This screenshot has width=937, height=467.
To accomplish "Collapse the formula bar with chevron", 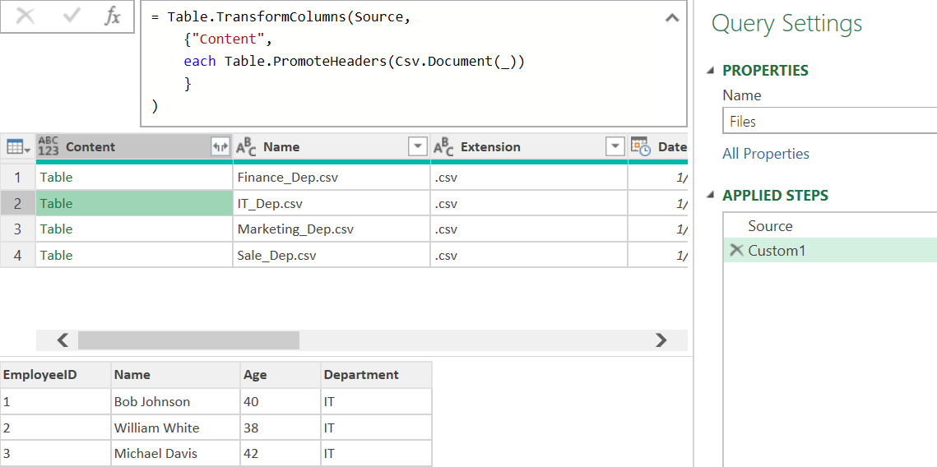I will coord(671,19).
